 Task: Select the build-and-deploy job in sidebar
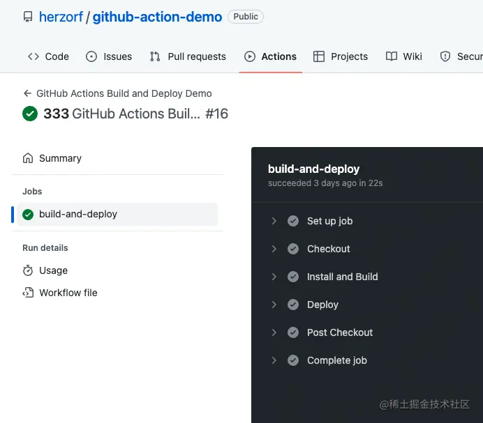117,214
